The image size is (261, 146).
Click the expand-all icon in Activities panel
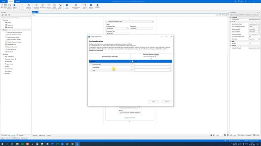3,15
